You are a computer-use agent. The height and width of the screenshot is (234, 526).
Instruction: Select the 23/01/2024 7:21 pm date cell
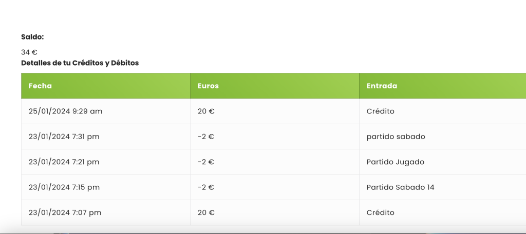tap(64, 162)
